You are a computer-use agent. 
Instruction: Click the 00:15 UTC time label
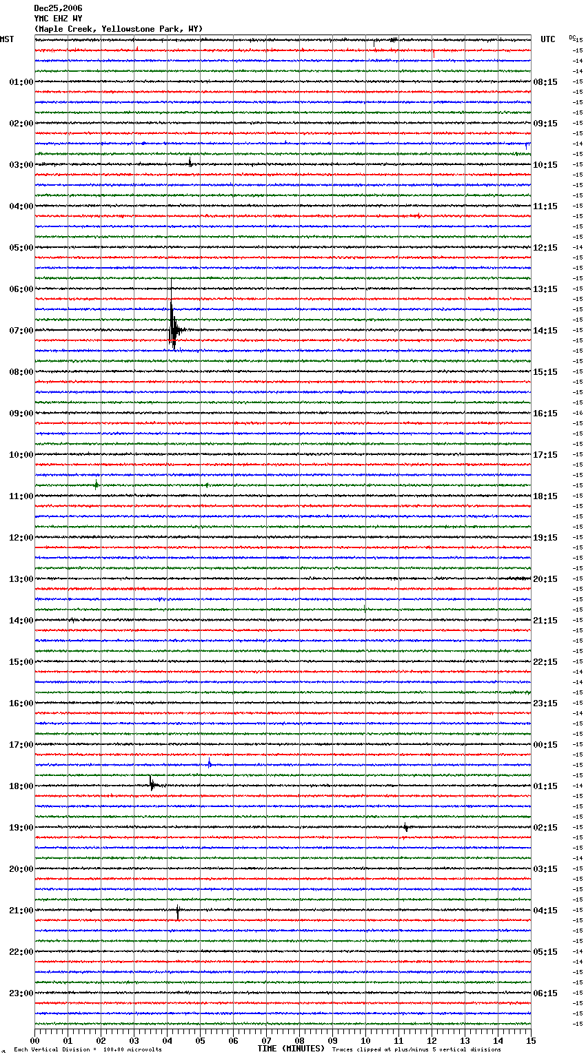pyautogui.click(x=545, y=745)
